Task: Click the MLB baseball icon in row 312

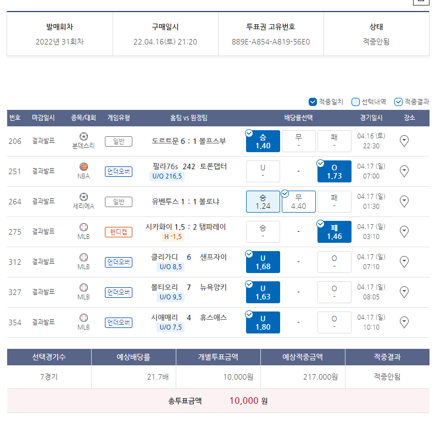Action: pyautogui.click(x=83, y=258)
